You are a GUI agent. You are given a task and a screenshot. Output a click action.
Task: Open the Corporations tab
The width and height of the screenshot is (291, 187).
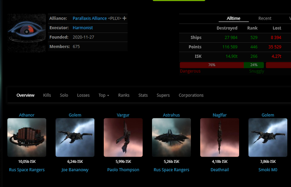click(191, 95)
